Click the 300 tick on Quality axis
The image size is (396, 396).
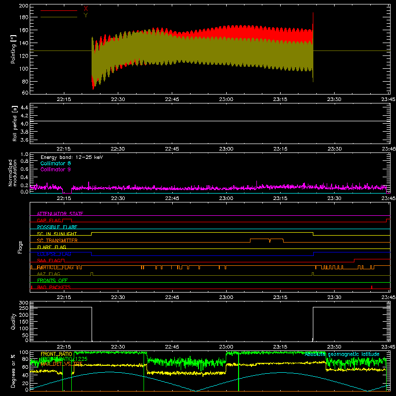(24, 303)
